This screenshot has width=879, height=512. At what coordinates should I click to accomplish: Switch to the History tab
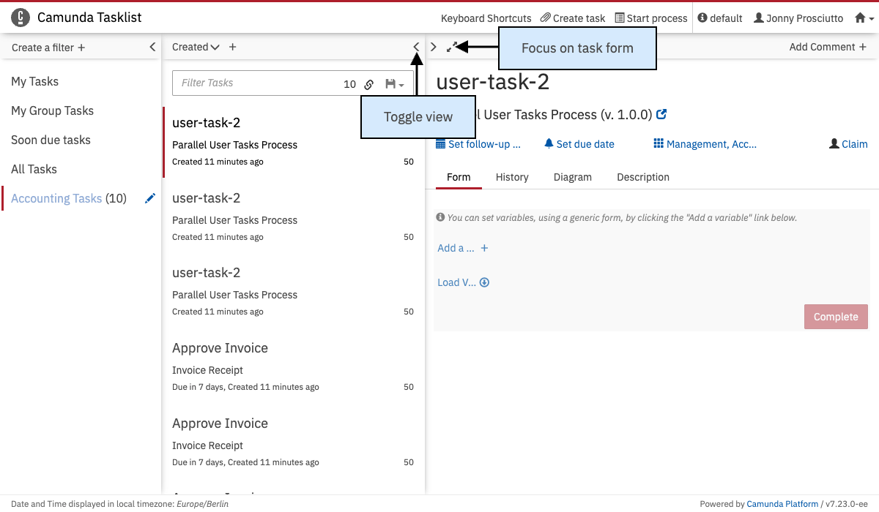click(x=512, y=177)
